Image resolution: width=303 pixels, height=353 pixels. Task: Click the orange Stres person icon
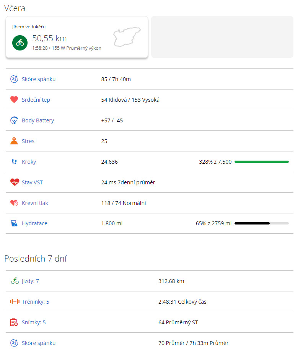coord(14,141)
